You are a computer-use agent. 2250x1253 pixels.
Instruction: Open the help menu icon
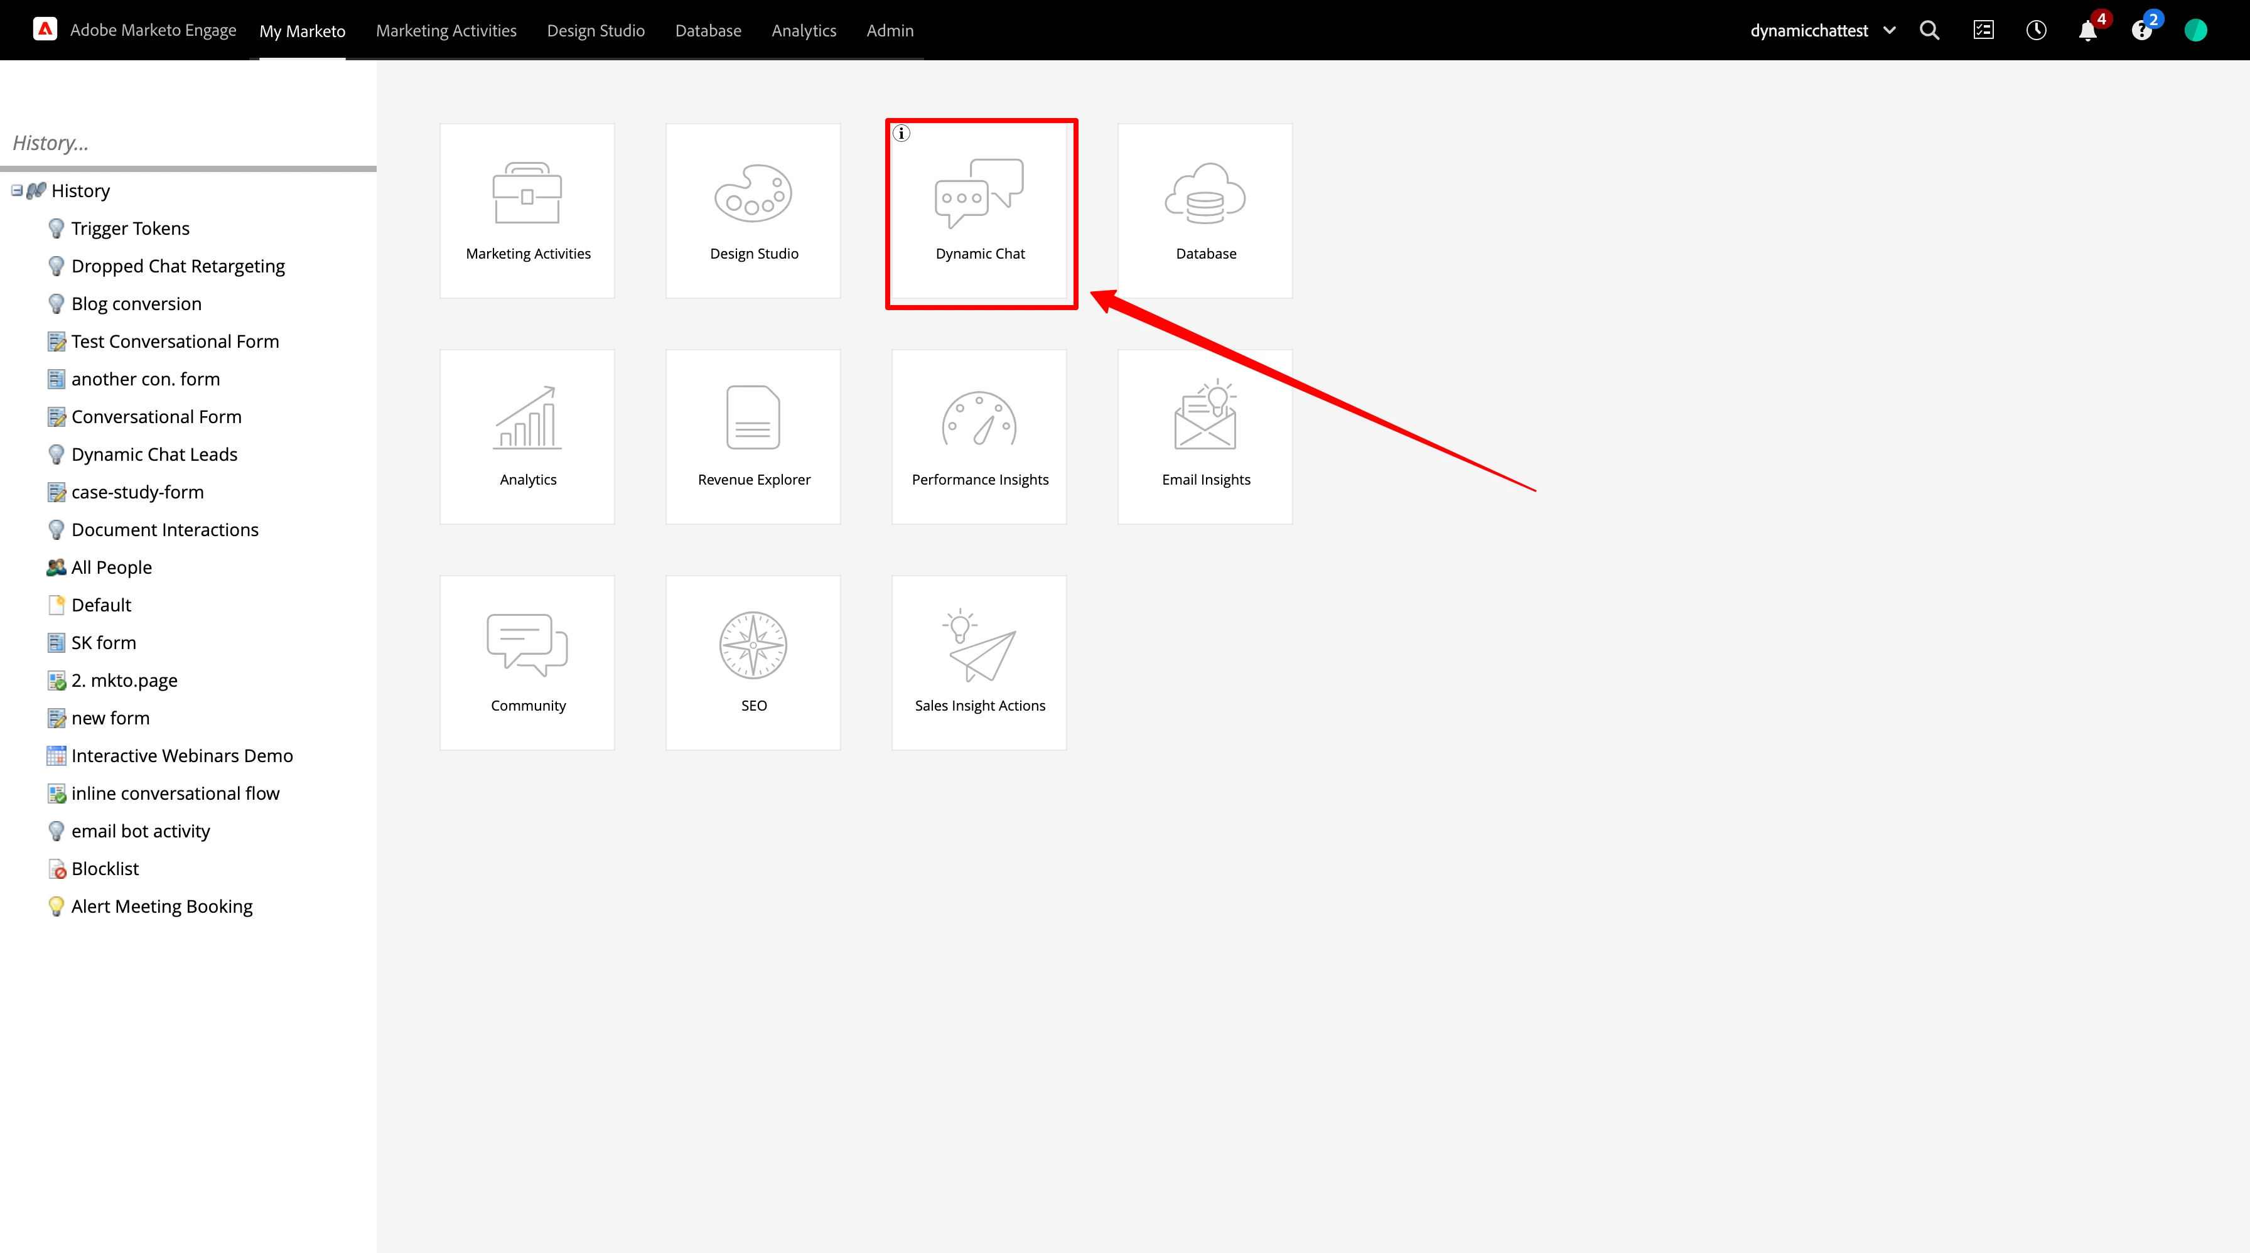[x=2141, y=31]
